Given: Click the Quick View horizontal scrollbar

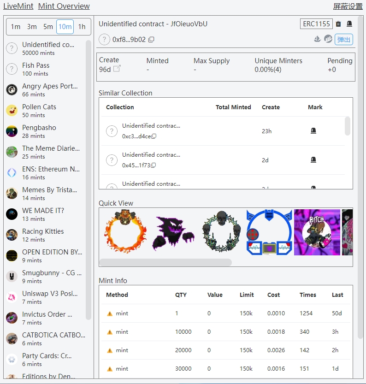Looking at the screenshot, I should coord(165,262).
